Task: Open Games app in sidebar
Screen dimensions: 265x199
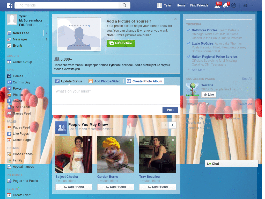Action: [x=18, y=76]
